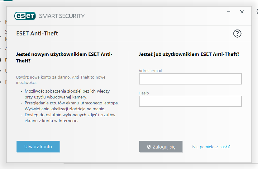Click the Przeglądanie zrzutów ekranu bullet text
The height and width of the screenshot is (169, 258).
(72, 103)
